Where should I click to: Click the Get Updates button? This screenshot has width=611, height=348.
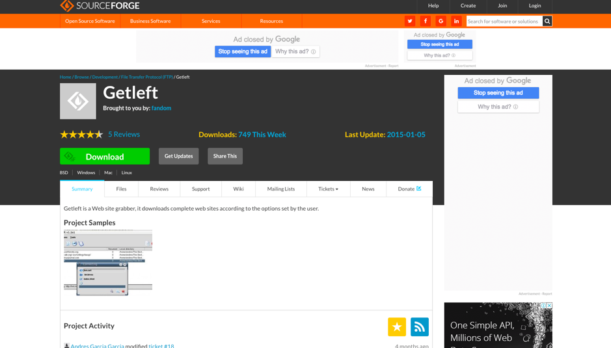click(178, 156)
